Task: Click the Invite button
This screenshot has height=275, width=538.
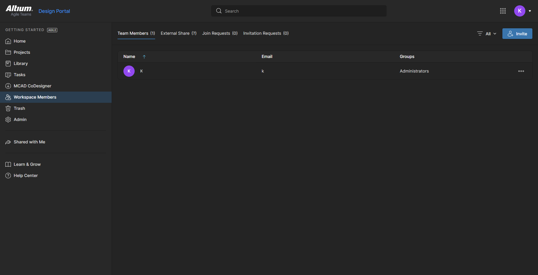Action: click(x=517, y=34)
